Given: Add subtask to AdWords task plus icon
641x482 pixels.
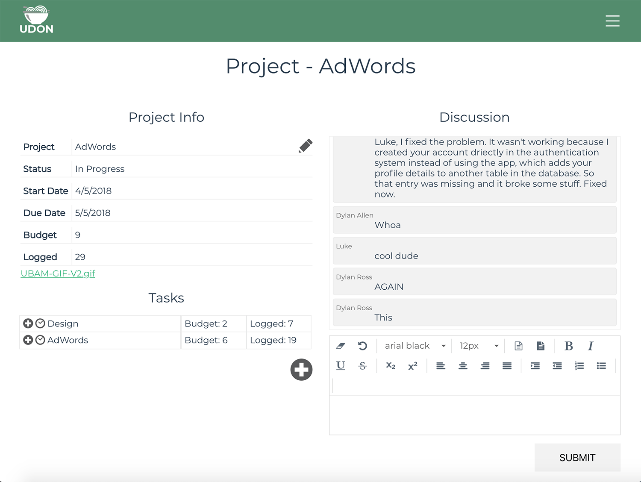Looking at the screenshot, I should click(x=28, y=340).
